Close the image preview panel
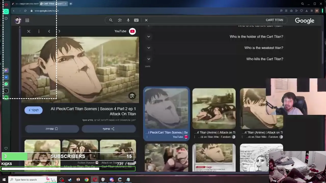 (x=29, y=31)
